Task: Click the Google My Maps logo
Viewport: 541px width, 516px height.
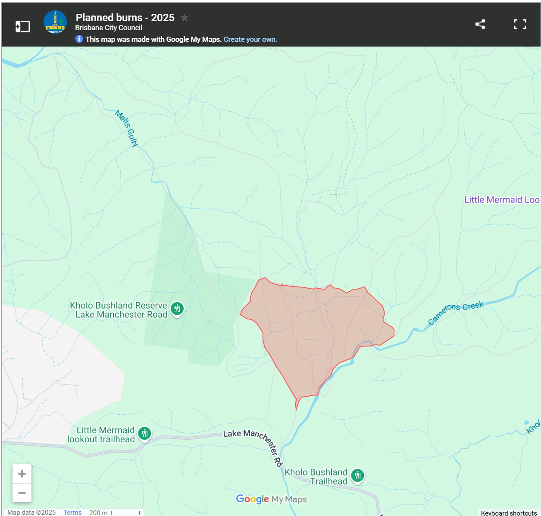Action: (272, 499)
